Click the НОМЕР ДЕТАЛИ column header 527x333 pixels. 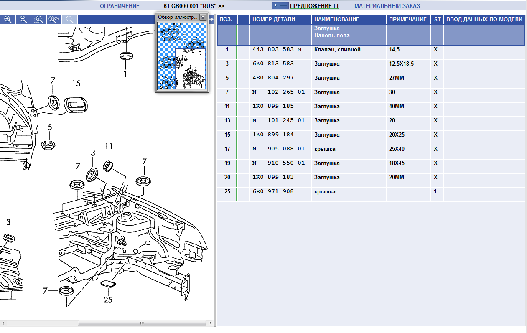click(280, 19)
